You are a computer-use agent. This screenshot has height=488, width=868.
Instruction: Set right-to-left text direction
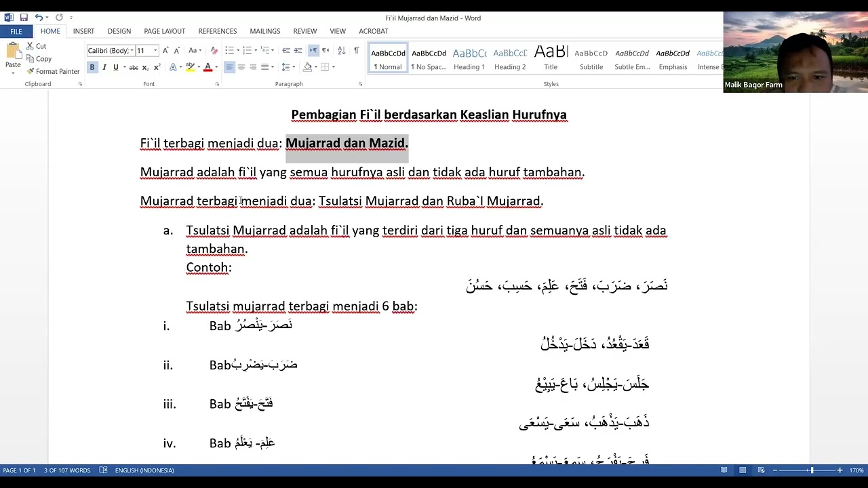coord(325,50)
